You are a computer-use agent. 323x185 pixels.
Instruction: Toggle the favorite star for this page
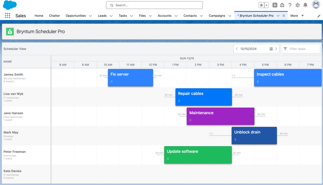pos(261,5)
